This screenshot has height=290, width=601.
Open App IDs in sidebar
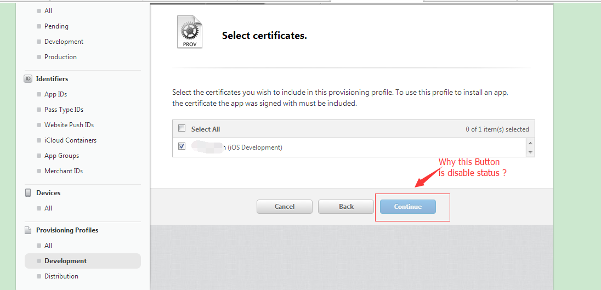tap(55, 94)
